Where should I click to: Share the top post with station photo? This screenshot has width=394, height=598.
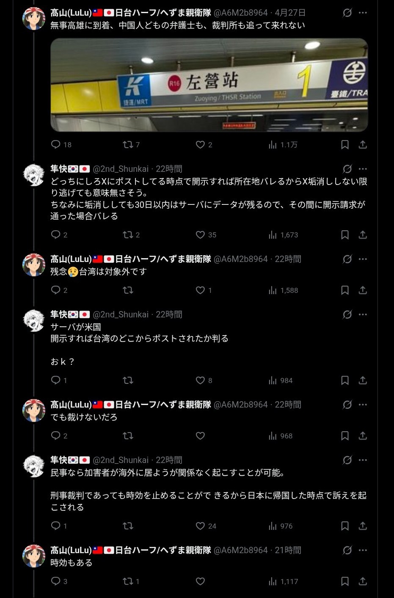pos(363,145)
